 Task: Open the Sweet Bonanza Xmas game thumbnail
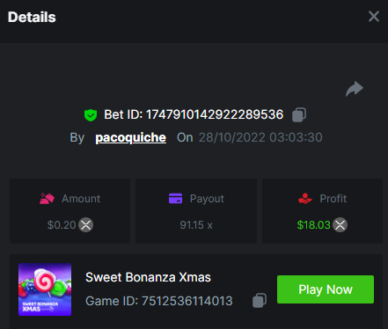45,289
